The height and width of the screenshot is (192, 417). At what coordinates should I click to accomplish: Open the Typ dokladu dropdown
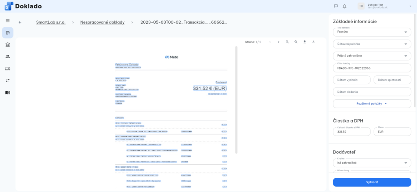point(372,32)
